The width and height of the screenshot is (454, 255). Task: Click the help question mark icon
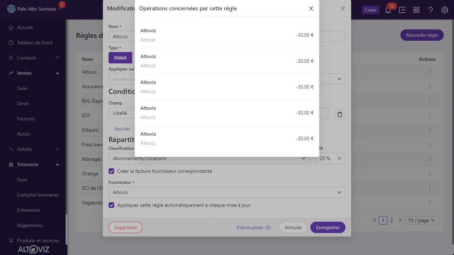pyautogui.click(x=431, y=10)
